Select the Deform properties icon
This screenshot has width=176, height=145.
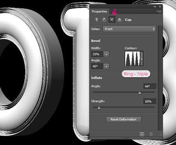click(x=104, y=20)
